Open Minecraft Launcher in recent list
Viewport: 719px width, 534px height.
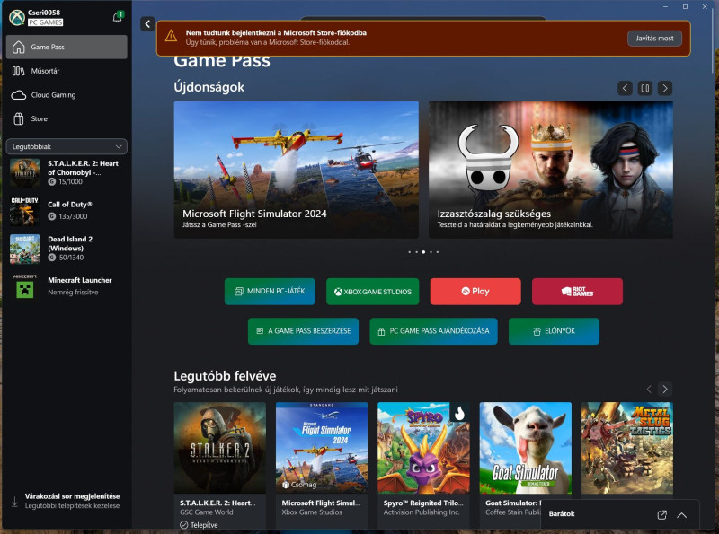click(67, 286)
